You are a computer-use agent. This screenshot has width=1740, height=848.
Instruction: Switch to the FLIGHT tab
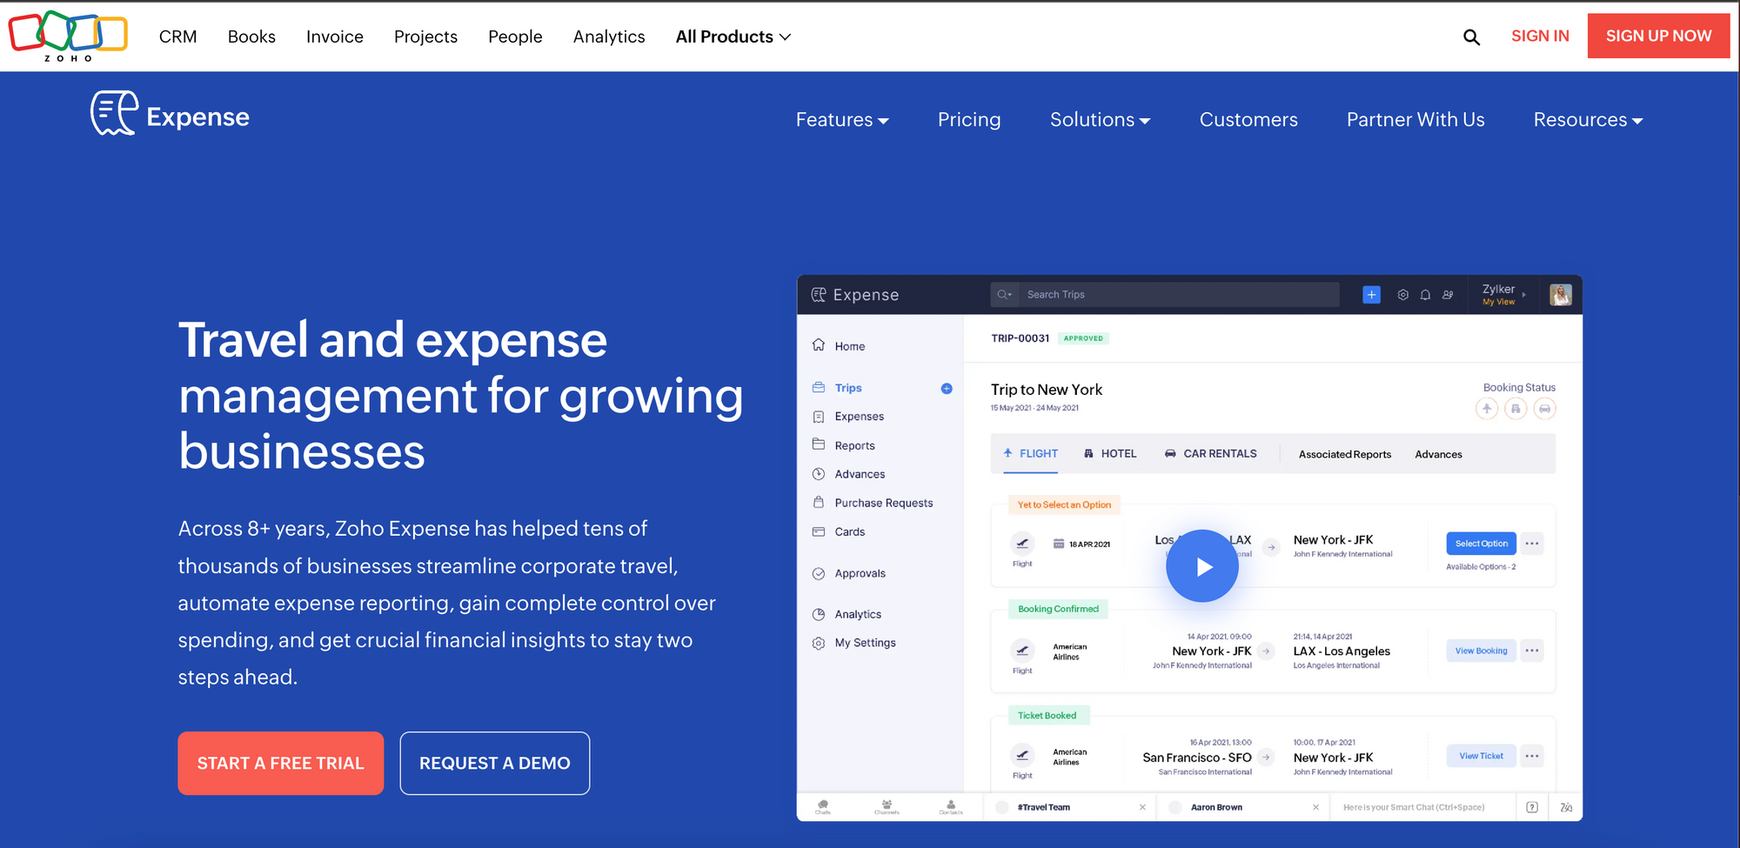pos(1030,454)
